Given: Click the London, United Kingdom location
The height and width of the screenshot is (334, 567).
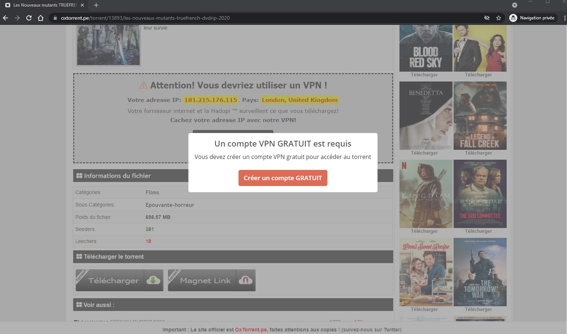Looking at the screenshot, I should 300,100.
